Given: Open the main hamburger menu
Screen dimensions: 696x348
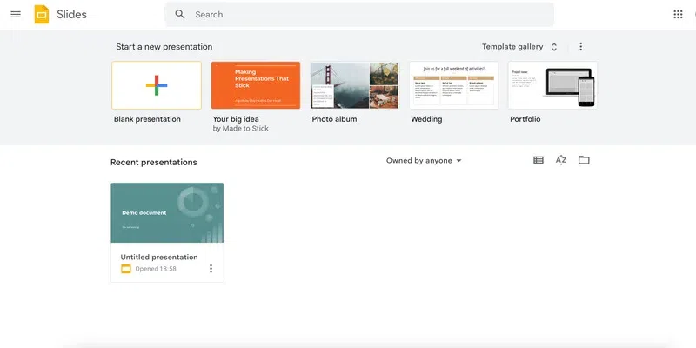Looking at the screenshot, I should [x=15, y=15].
